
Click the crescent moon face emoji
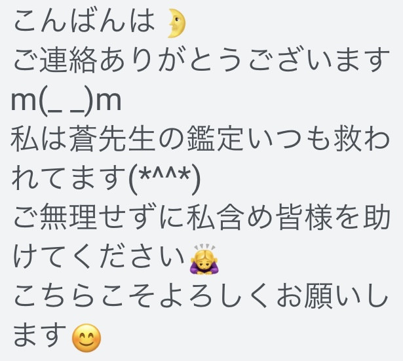tap(177, 23)
